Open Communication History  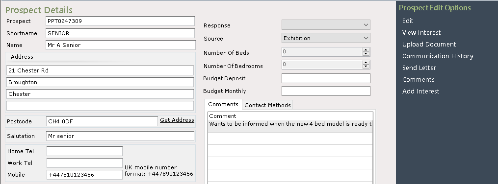click(x=438, y=56)
